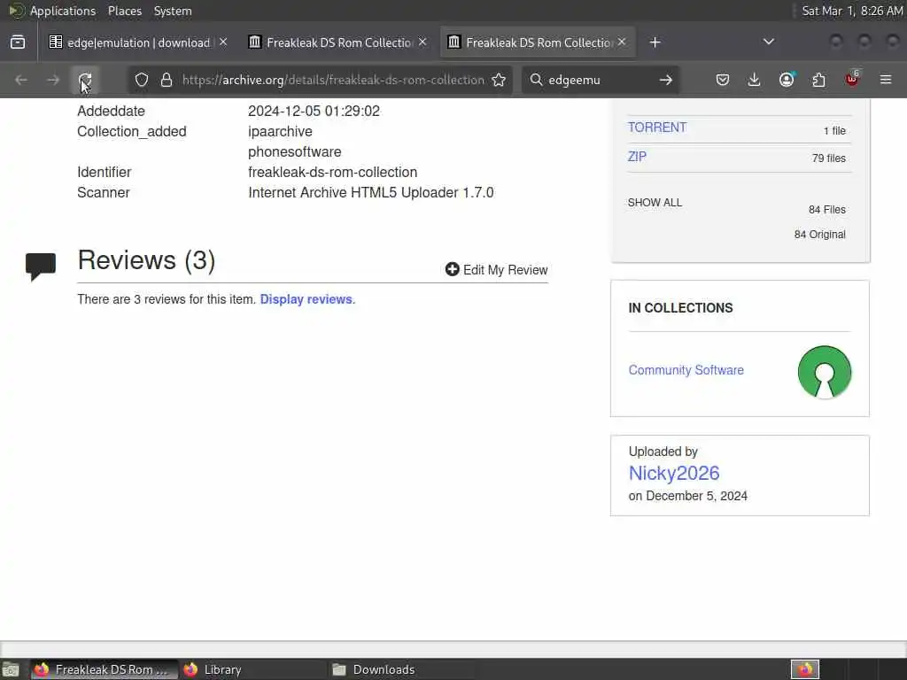Bookmark this page with the star icon
The image size is (907, 680).
[x=499, y=80]
